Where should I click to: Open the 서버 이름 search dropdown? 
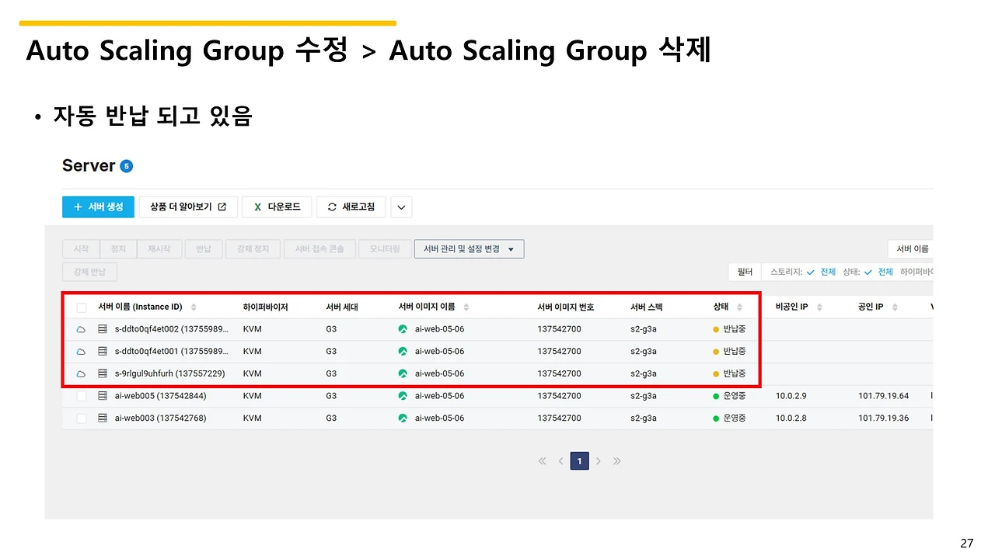(x=911, y=249)
